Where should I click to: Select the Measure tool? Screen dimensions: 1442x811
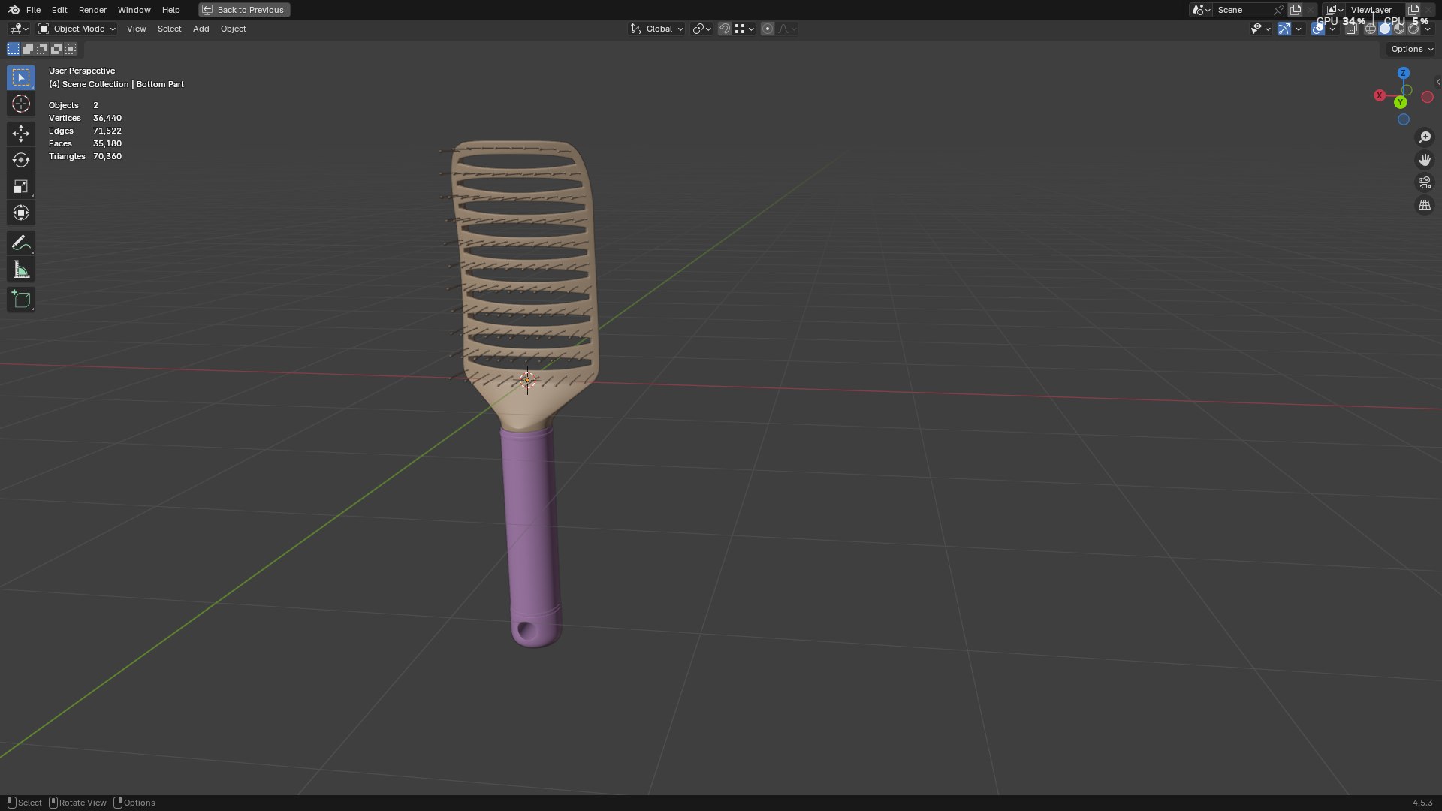pos(21,270)
